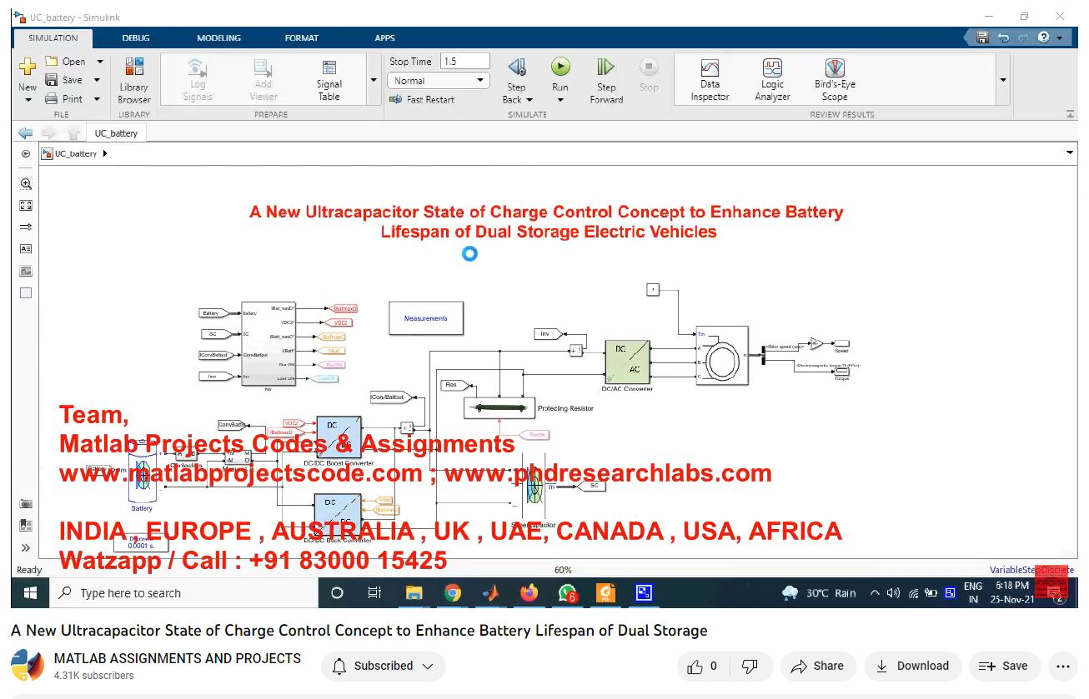This screenshot has height=699, width=1089.
Task: Open the Signal Table
Action: 329,80
